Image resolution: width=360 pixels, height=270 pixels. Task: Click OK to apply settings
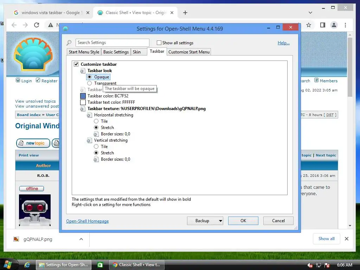[243, 221]
